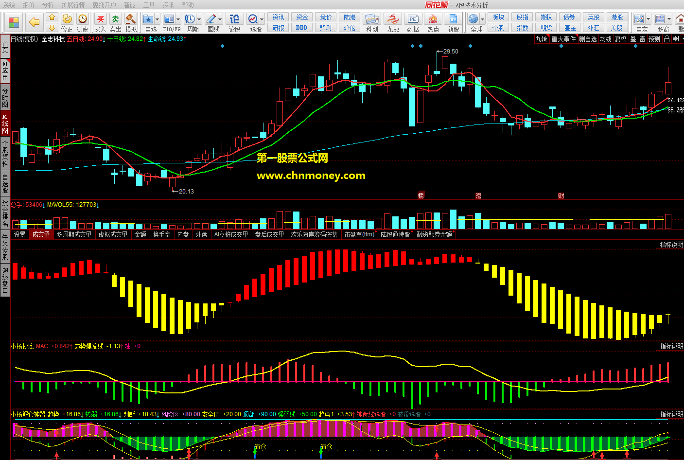This screenshot has width=684, height=460.
Task: Click the lock icon above chart
Action: click(x=666, y=39)
